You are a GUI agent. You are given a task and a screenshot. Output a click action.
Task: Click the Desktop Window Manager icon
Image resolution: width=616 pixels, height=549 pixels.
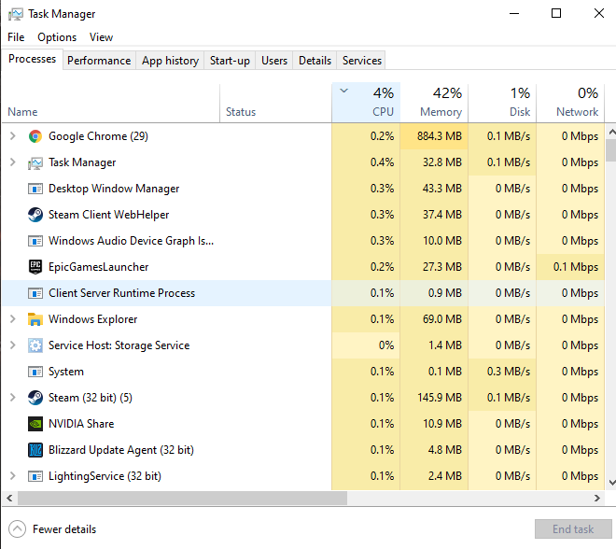tap(35, 189)
